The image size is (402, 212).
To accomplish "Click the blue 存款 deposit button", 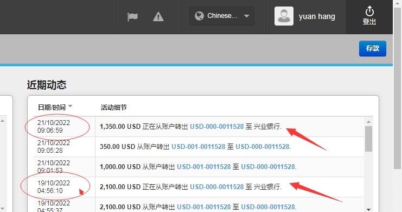I will 373,48.
